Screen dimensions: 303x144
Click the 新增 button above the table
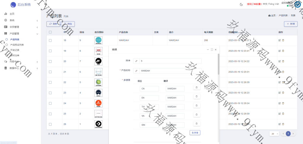tap(291, 24)
